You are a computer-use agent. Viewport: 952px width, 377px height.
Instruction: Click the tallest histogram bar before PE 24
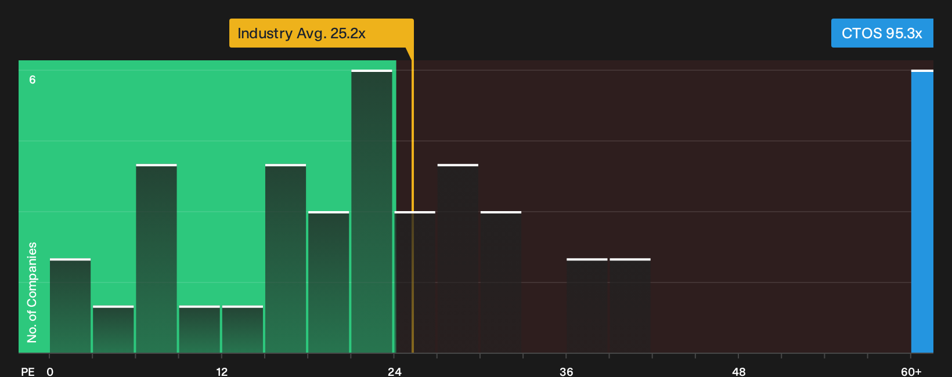(x=372, y=211)
